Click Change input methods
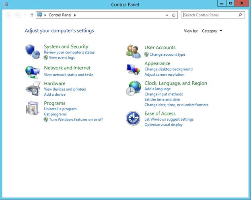 (x=164, y=94)
